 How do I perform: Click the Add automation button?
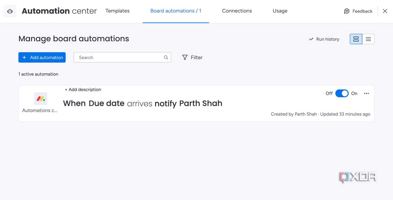42,58
